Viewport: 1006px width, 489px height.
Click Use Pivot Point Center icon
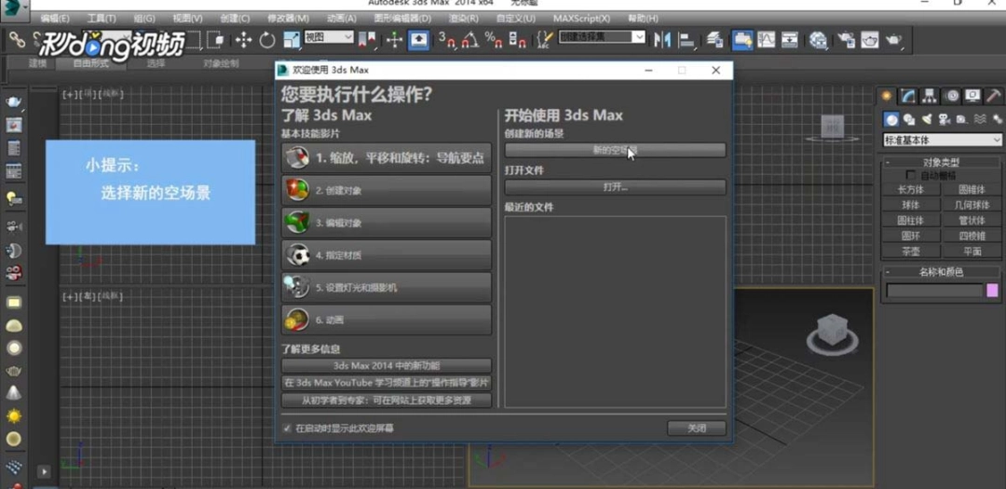tap(367, 40)
